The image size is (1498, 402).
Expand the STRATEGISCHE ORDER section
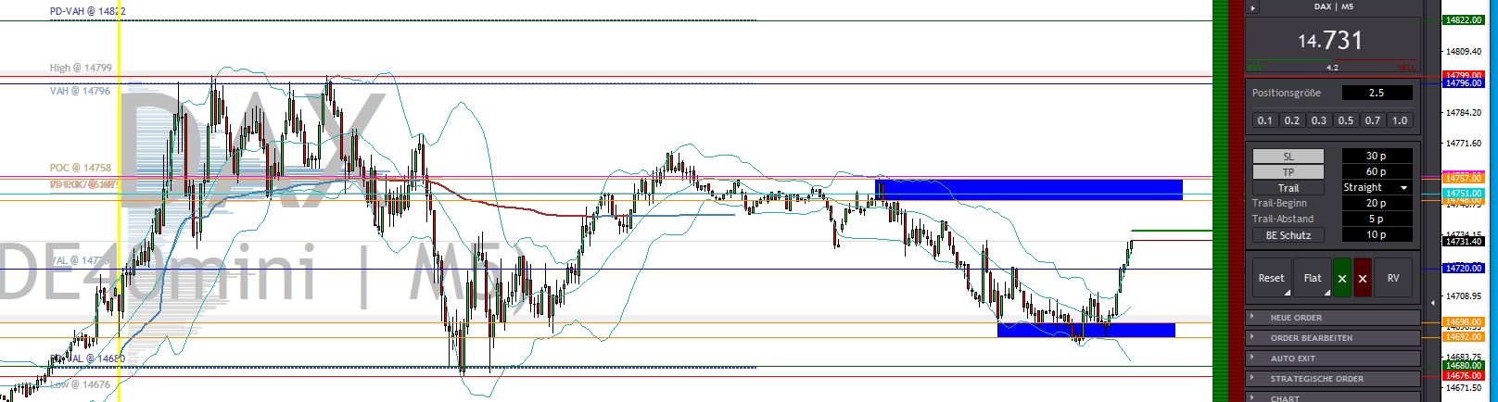tap(1332, 379)
